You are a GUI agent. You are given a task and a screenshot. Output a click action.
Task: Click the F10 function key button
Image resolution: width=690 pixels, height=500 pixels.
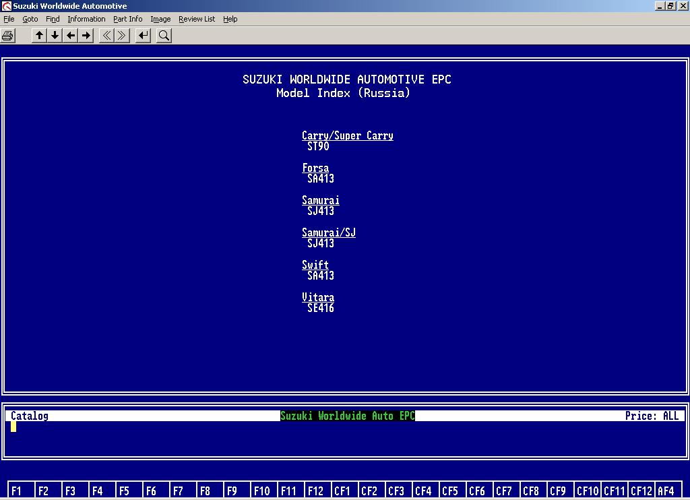[x=263, y=491]
